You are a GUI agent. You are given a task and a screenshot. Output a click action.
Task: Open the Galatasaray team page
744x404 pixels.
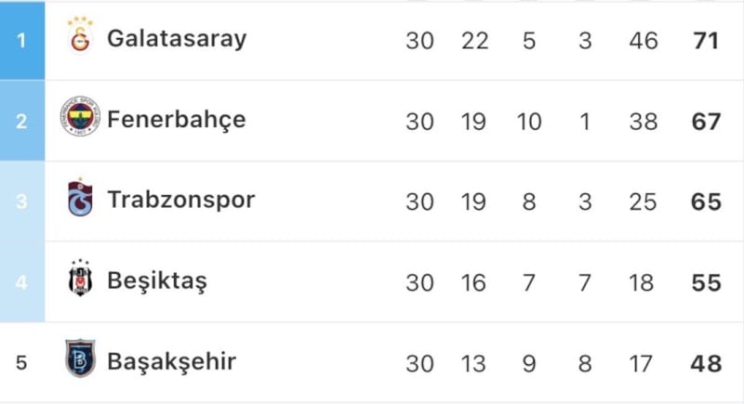click(177, 39)
